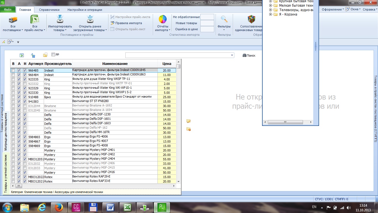The height and width of the screenshot is (213, 378).
Task: Open Microsoft Word from taskbar
Action: pyautogui.click(x=110, y=207)
